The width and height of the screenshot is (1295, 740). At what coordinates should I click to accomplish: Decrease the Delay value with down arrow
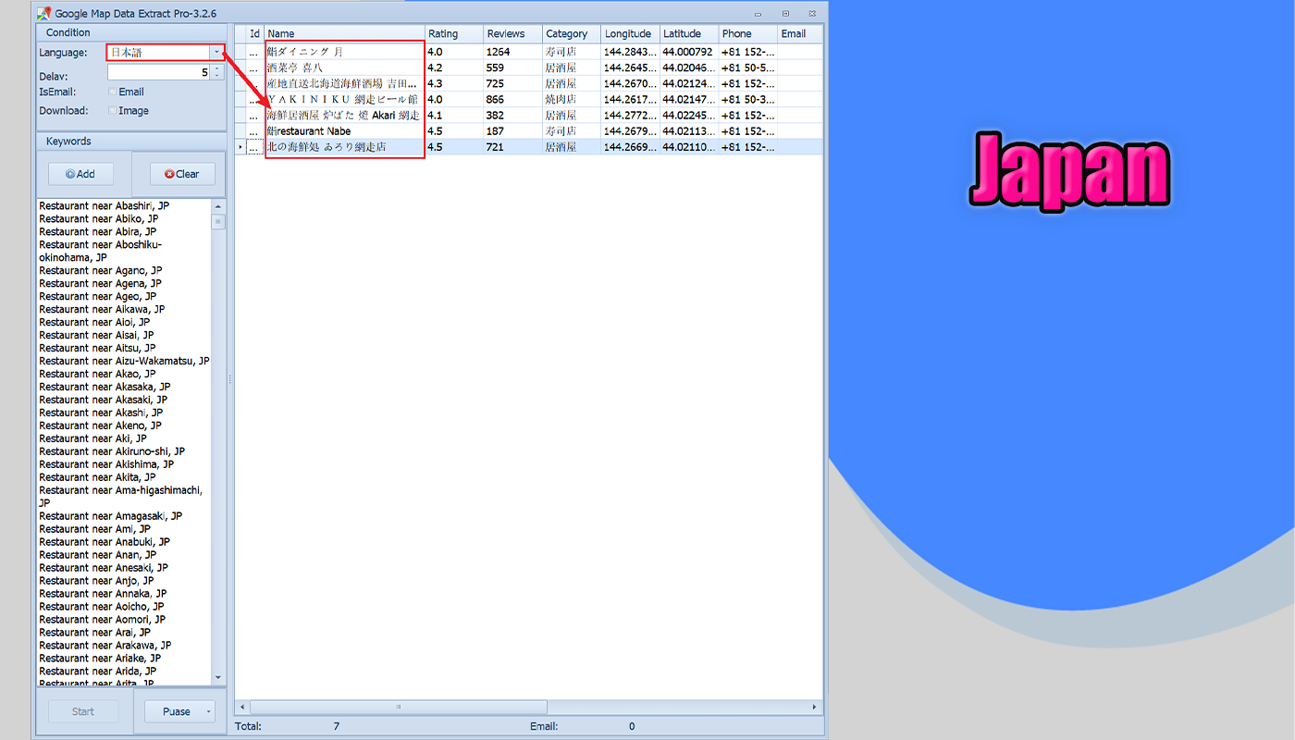(x=217, y=76)
